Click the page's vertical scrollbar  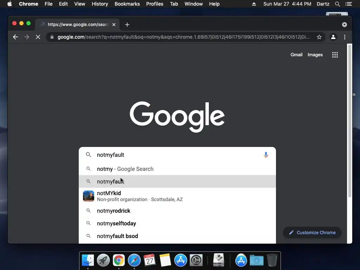[x=350, y=121]
